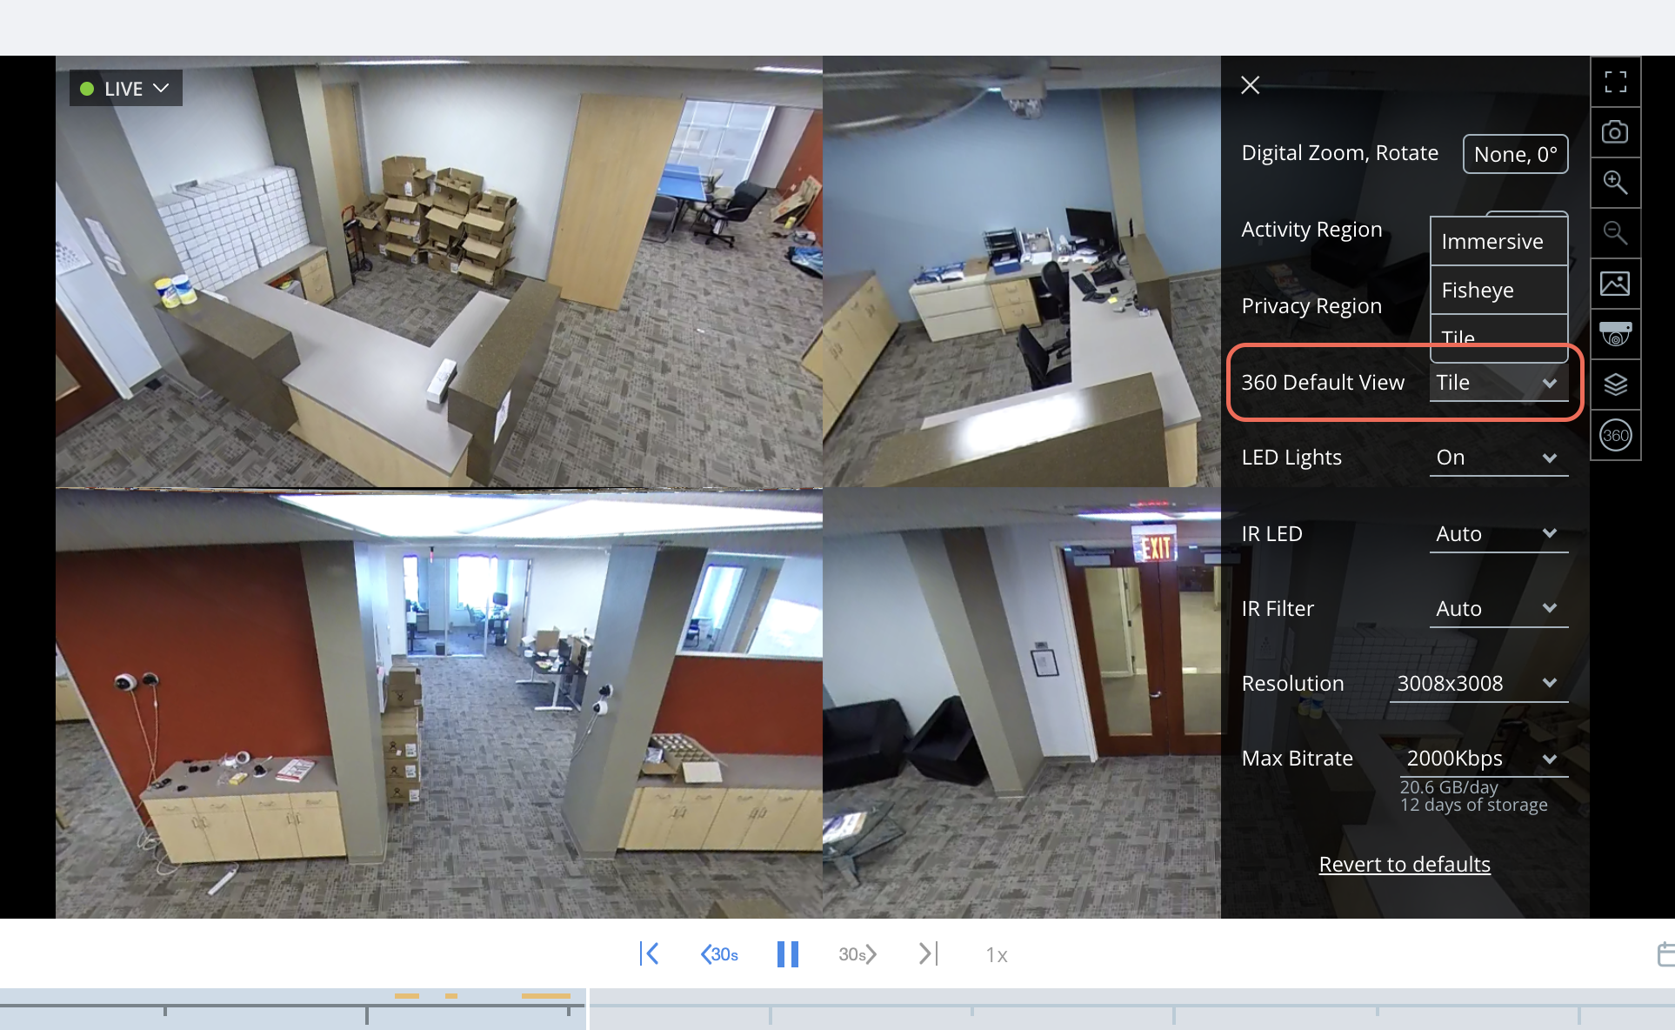Pause the live video playback

click(788, 954)
